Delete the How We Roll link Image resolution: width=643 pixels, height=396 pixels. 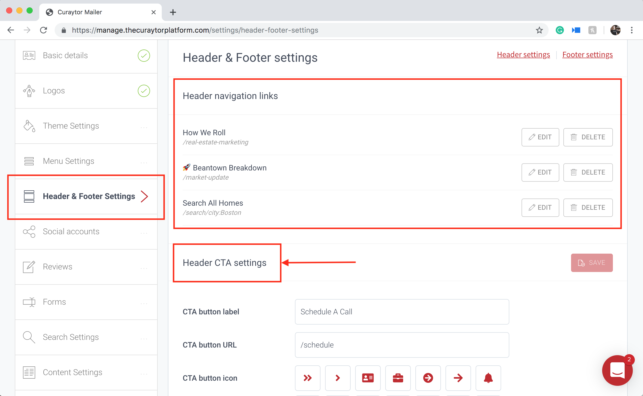[588, 137]
